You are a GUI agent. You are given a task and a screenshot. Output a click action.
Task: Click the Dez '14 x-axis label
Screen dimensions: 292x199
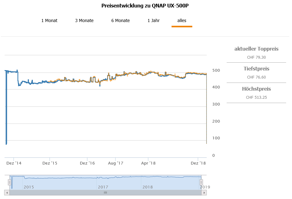[14, 163]
